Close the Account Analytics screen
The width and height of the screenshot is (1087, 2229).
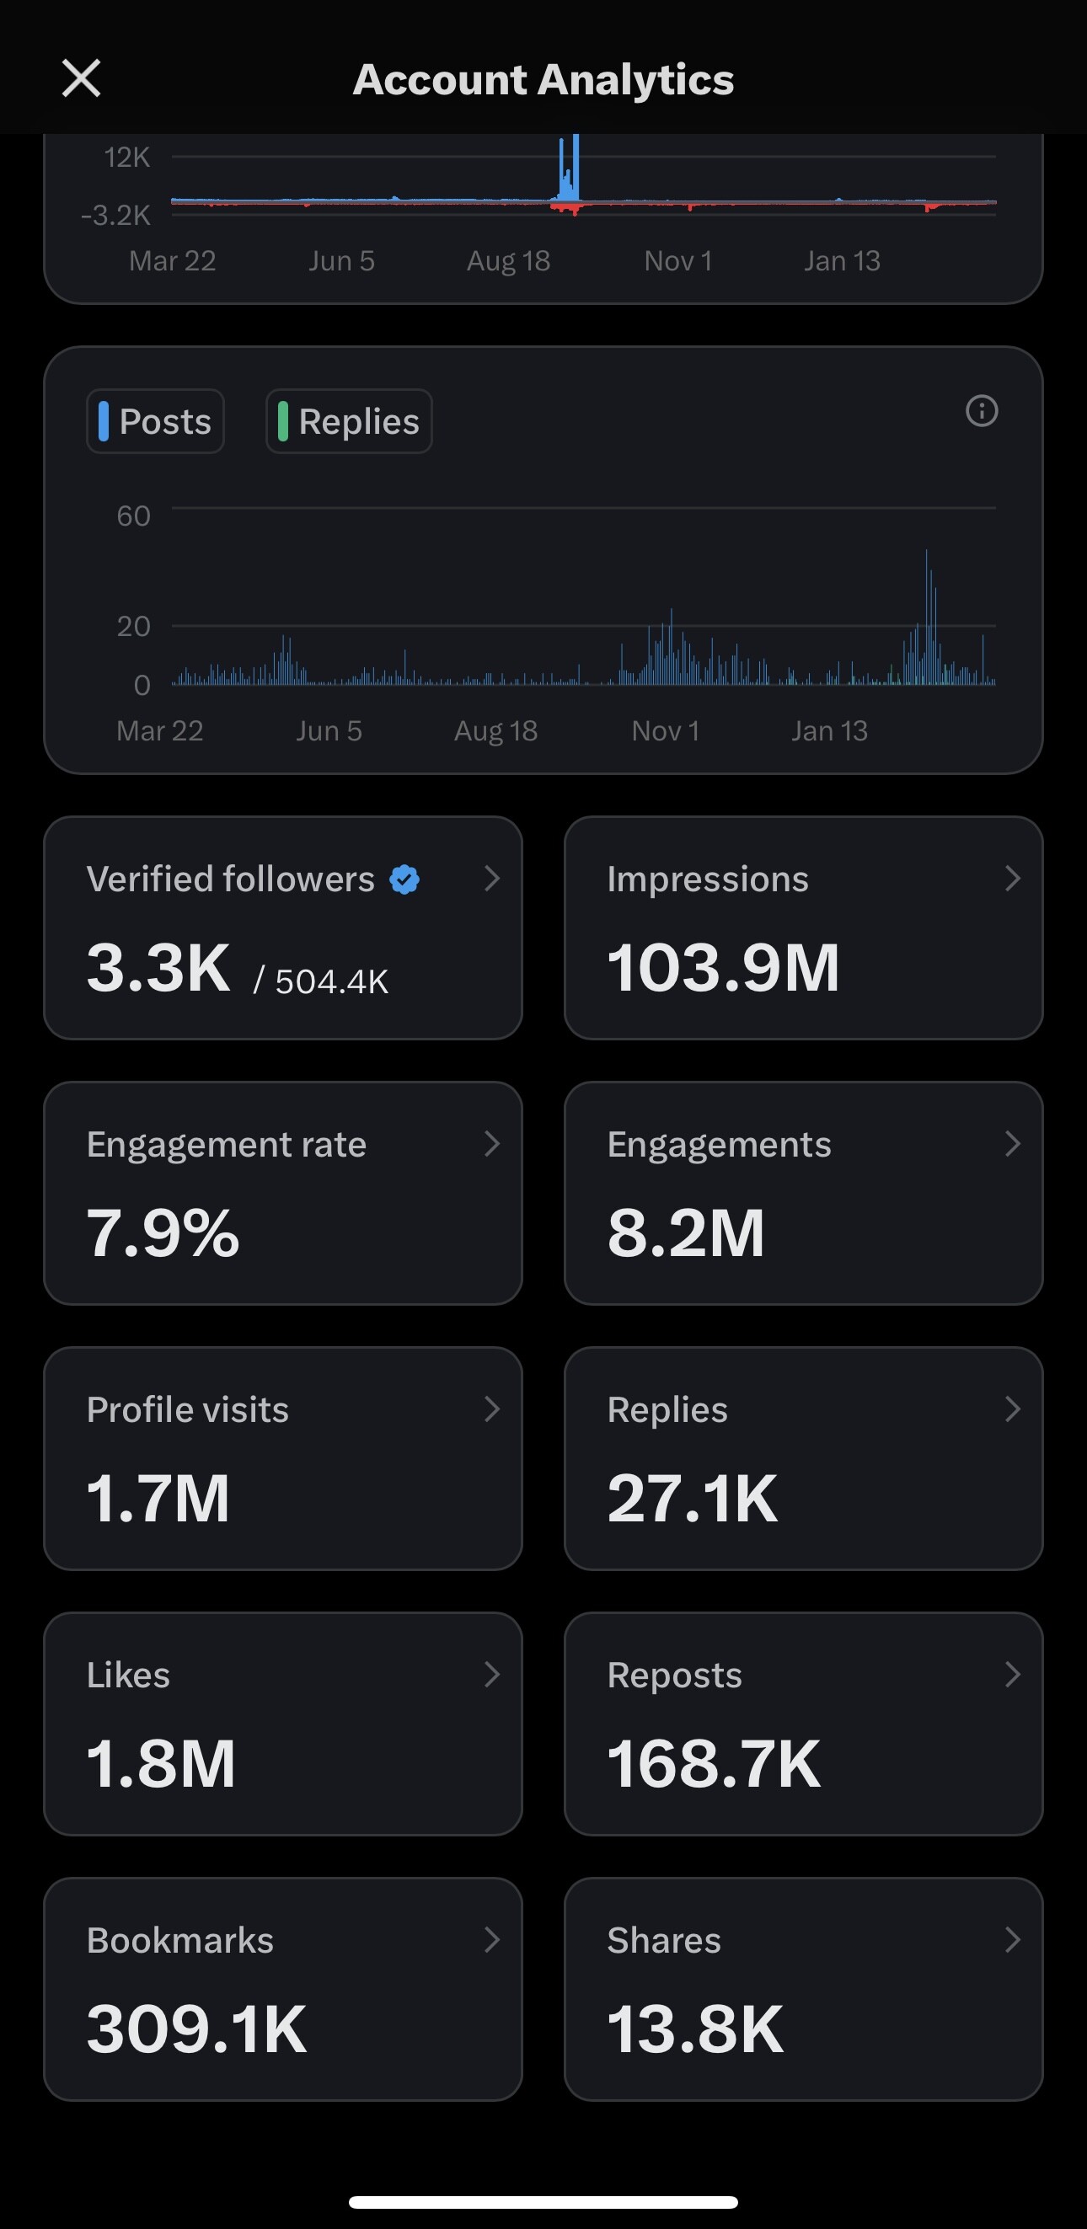(82, 78)
